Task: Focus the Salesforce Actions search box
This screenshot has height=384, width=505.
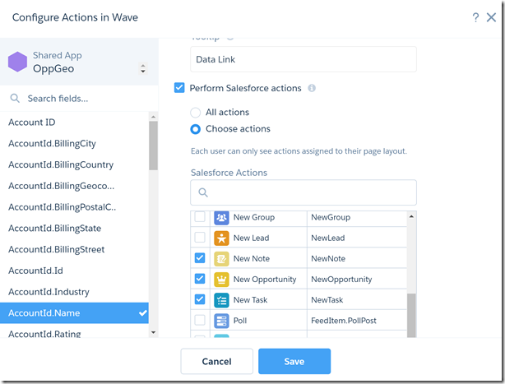Action: coord(303,192)
